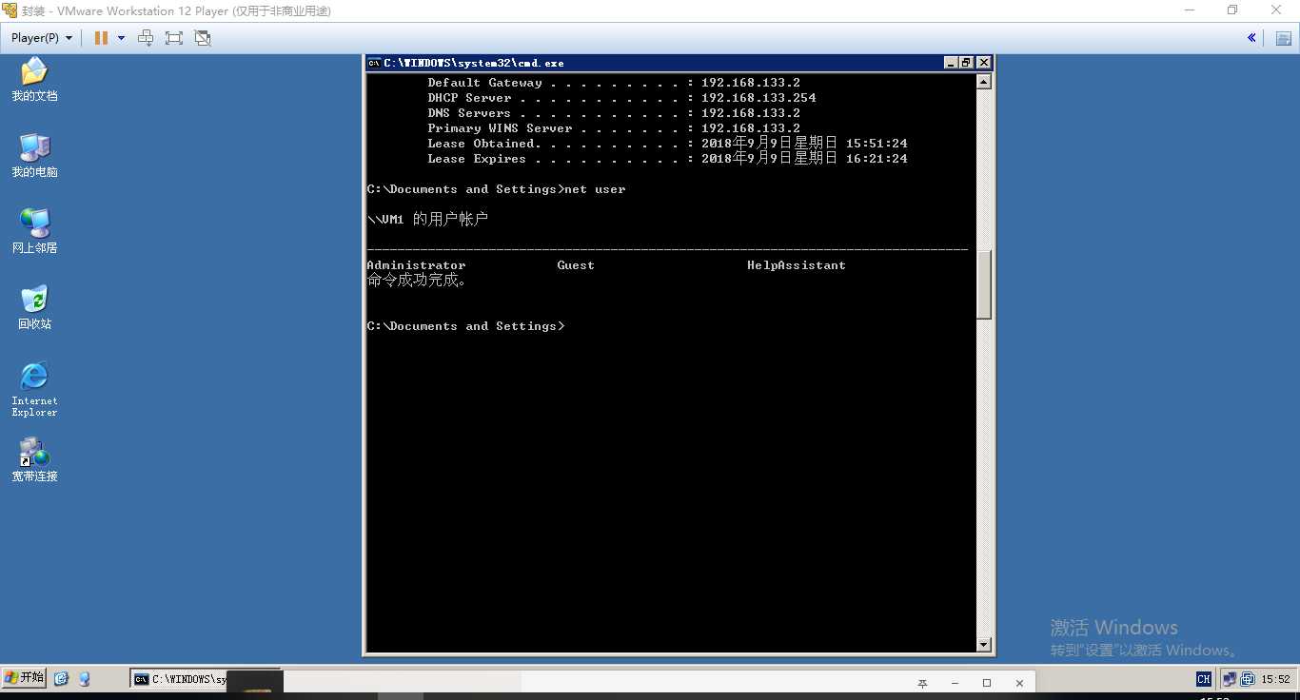Click the DNS Servers line
The width and height of the screenshot is (1300, 700).
click(614, 113)
